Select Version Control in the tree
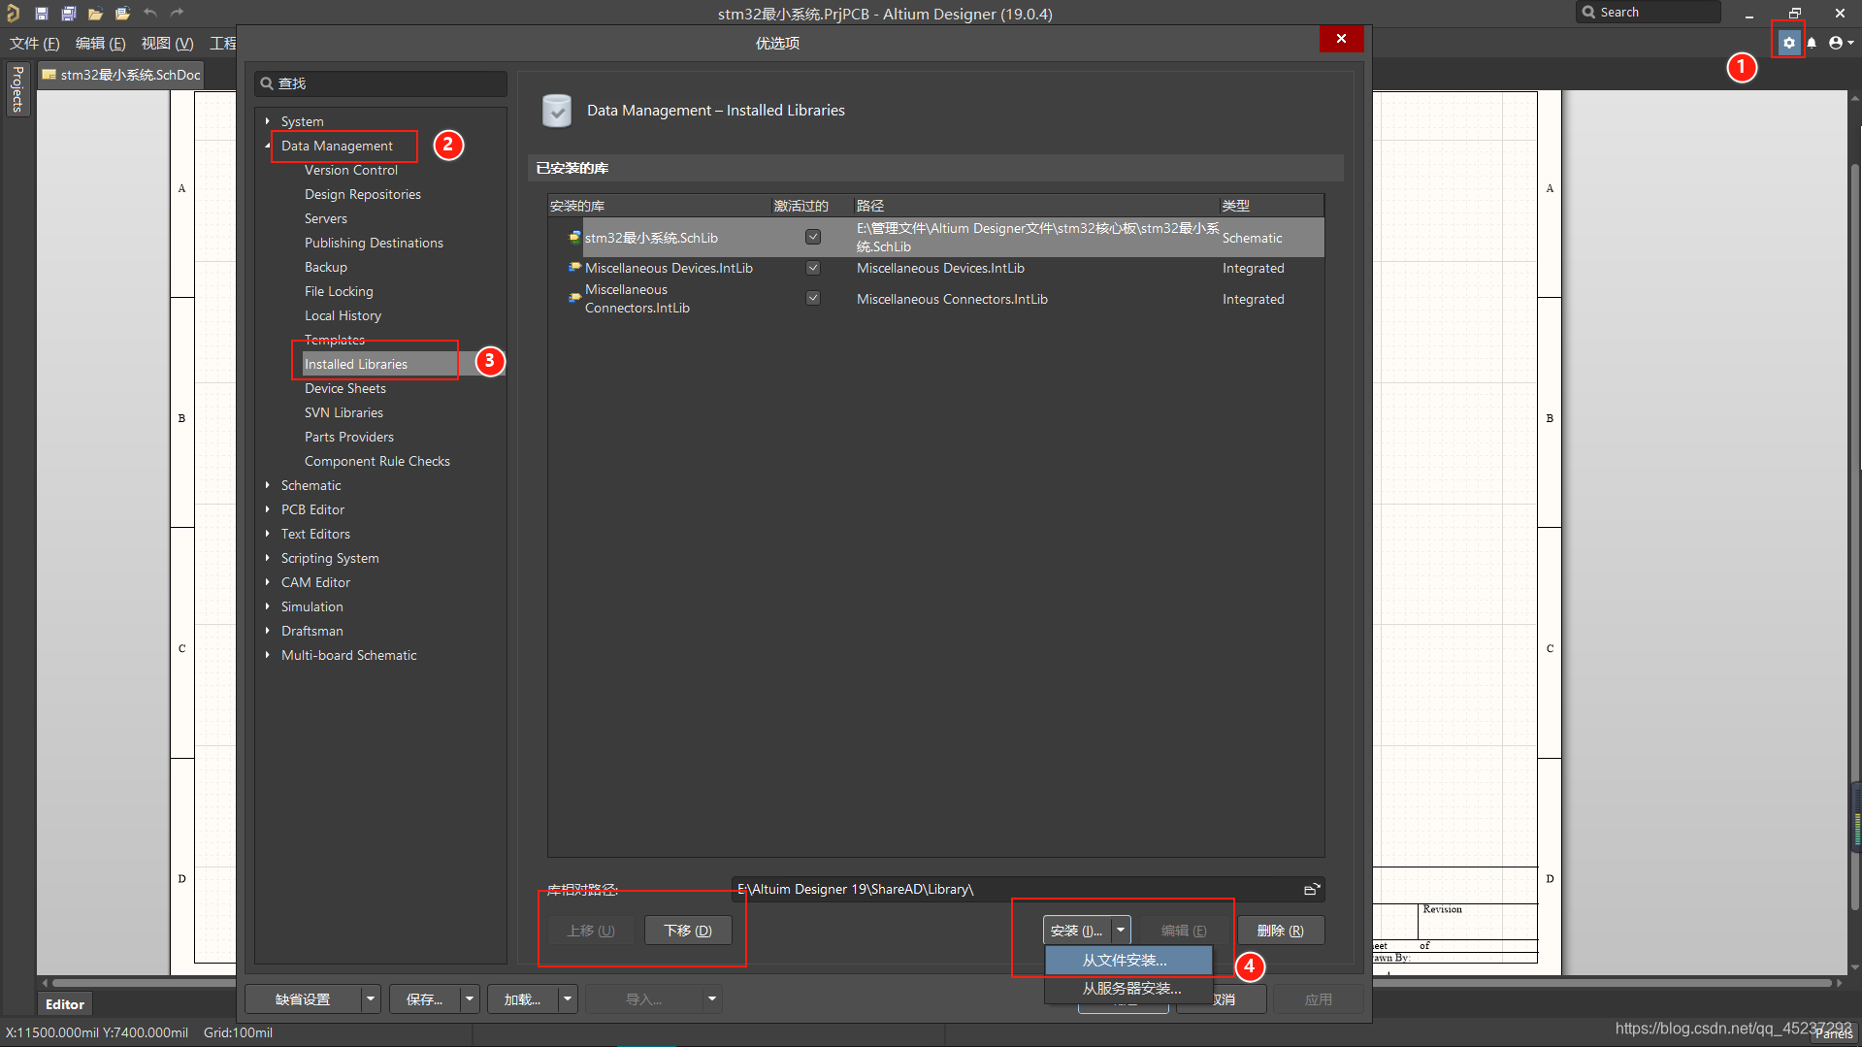Image resolution: width=1862 pixels, height=1047 pixels. point(350,170)
